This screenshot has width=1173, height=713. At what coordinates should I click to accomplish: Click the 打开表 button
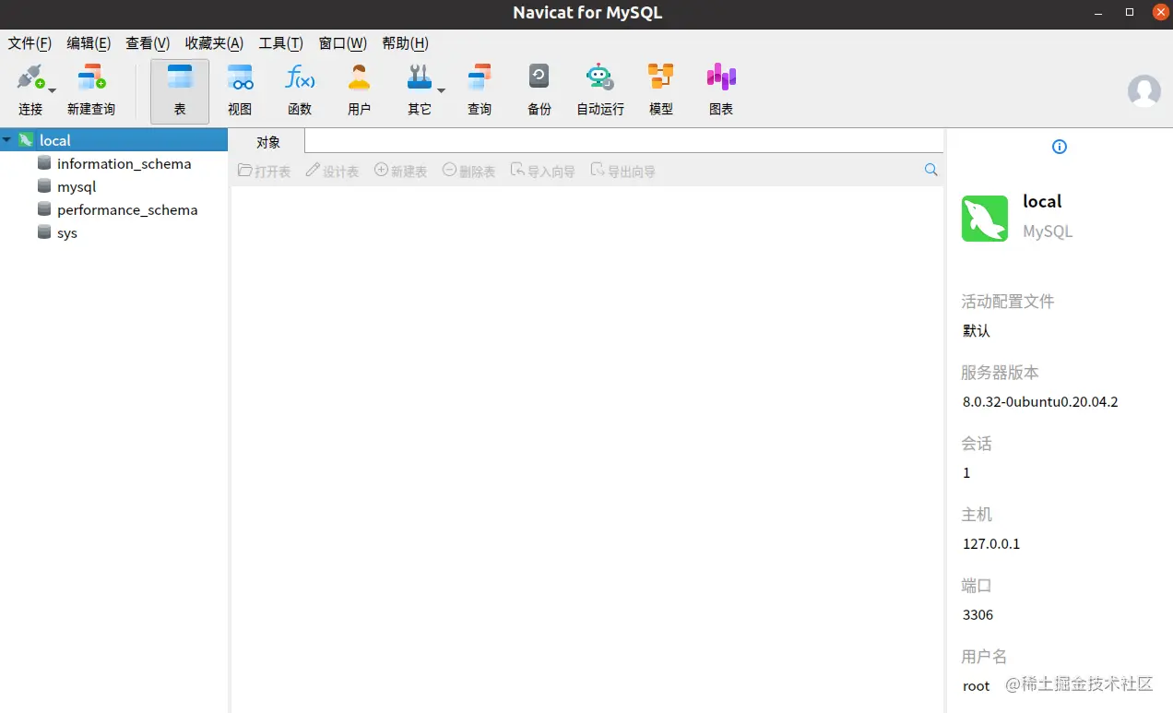point(265,171)
